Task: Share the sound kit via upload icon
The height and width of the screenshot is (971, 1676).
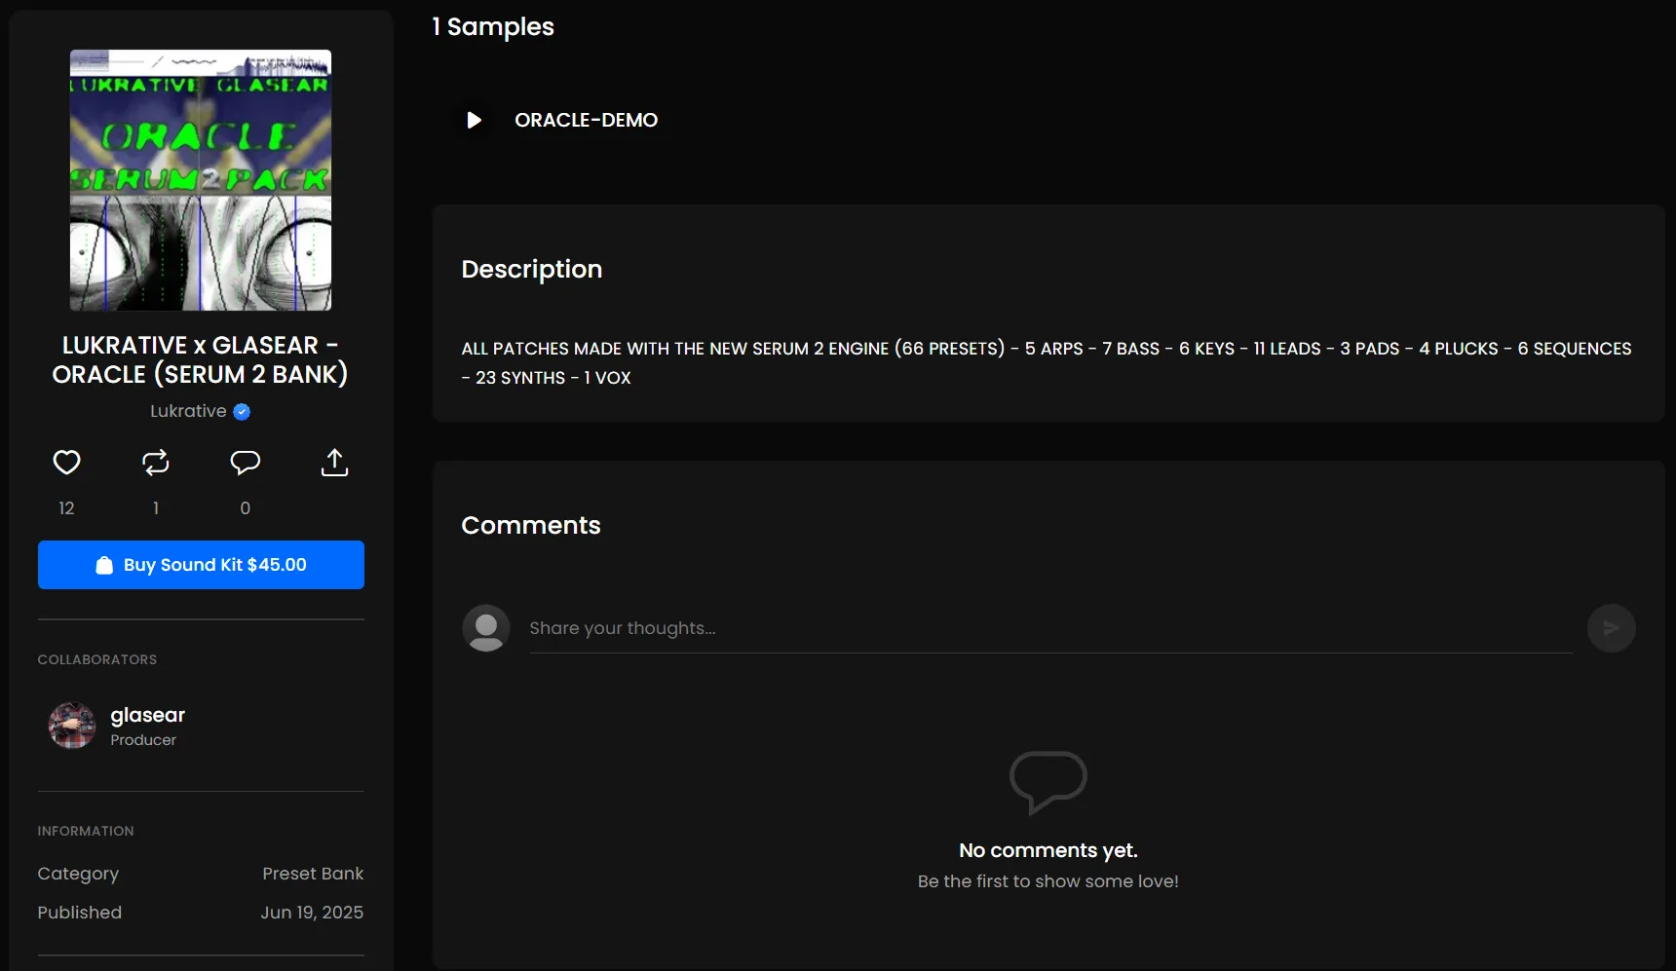Action: click(x=334, y=463)
